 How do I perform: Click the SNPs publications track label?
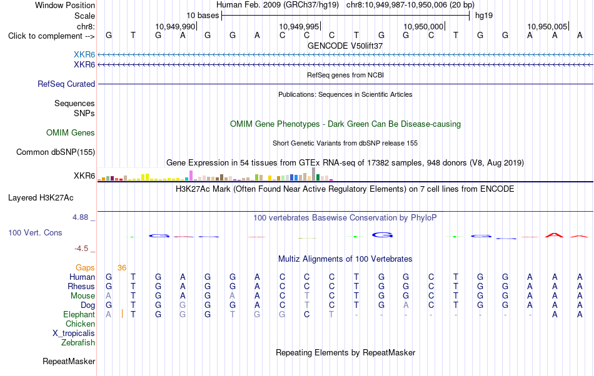[x=84, y=113]
